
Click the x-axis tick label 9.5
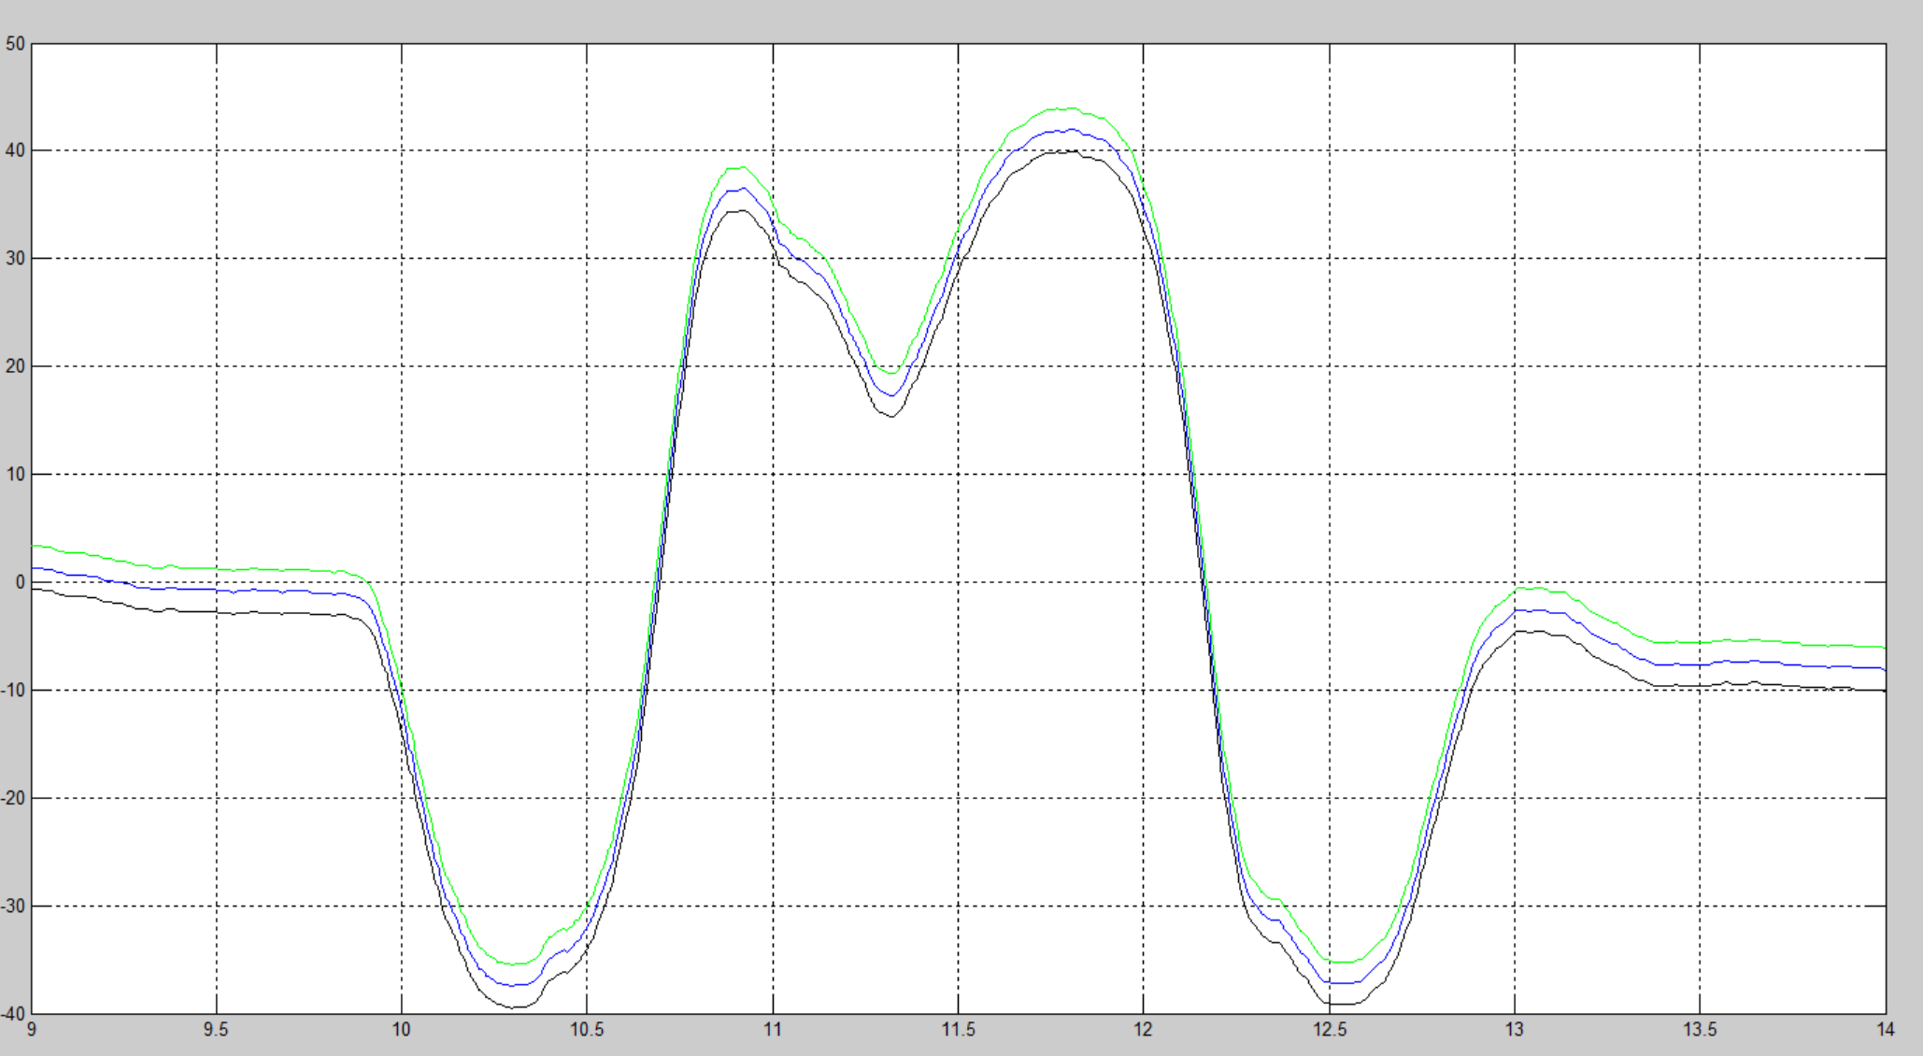pyautogui.click(x=216, y=1030)
